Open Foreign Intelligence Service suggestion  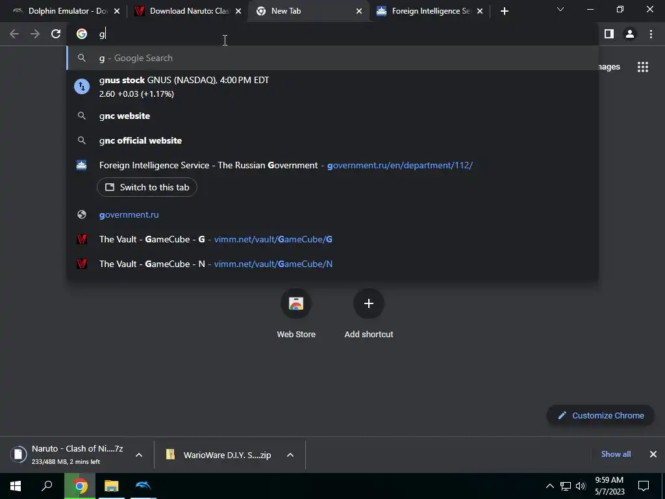tap(332, 165)
